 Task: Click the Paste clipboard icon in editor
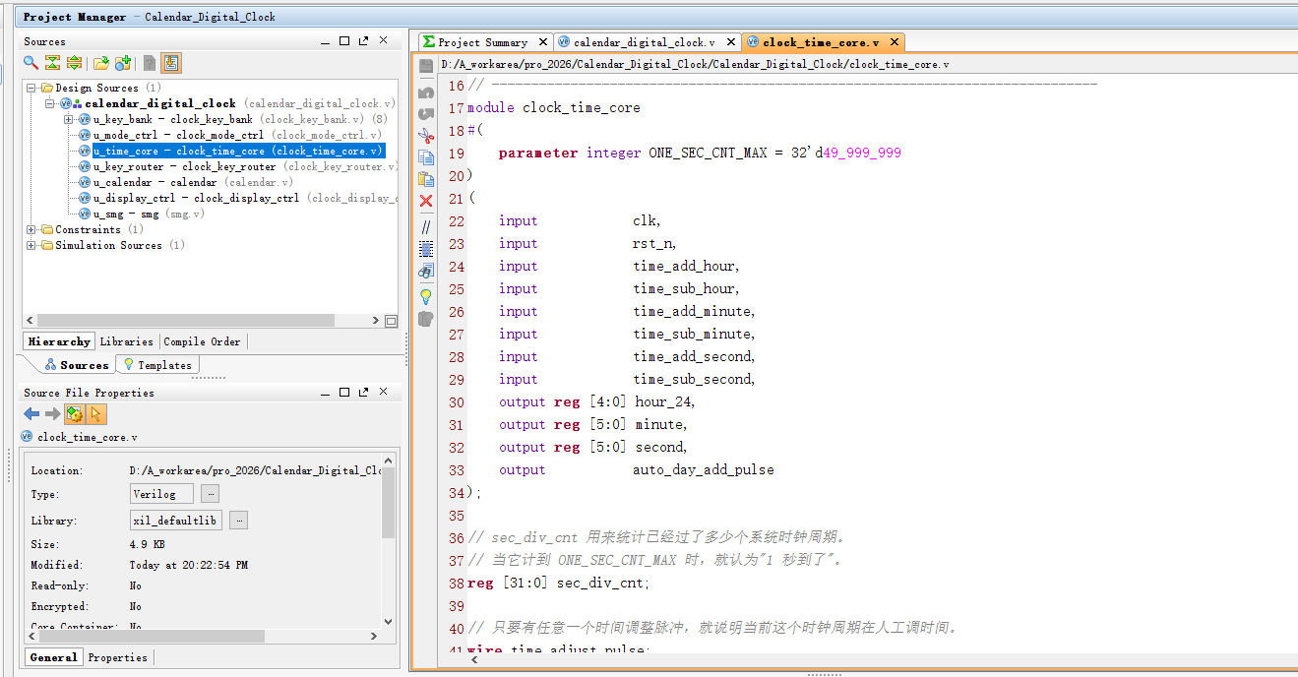click(x=426, y=179)
